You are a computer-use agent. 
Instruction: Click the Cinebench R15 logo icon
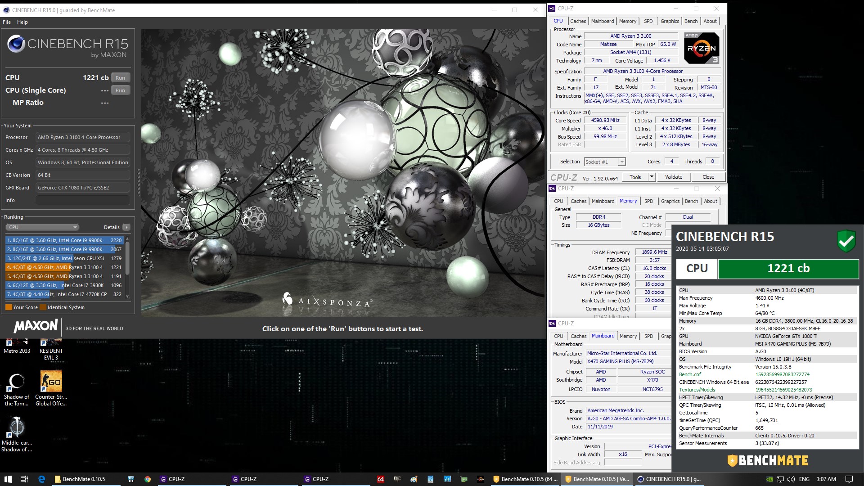coord(16,44)
